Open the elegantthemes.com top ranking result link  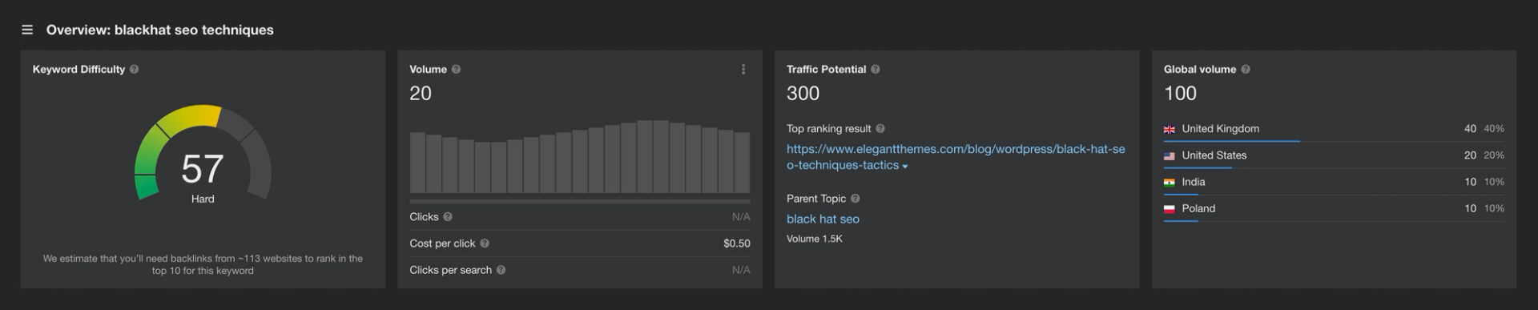point(956,157)
